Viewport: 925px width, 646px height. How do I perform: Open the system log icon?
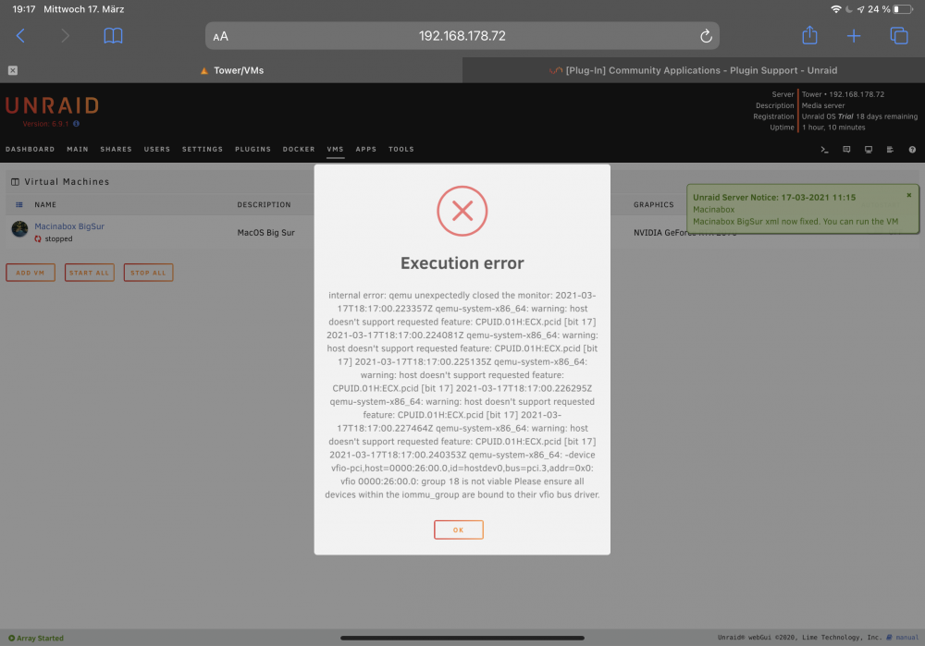click(890, 150)
